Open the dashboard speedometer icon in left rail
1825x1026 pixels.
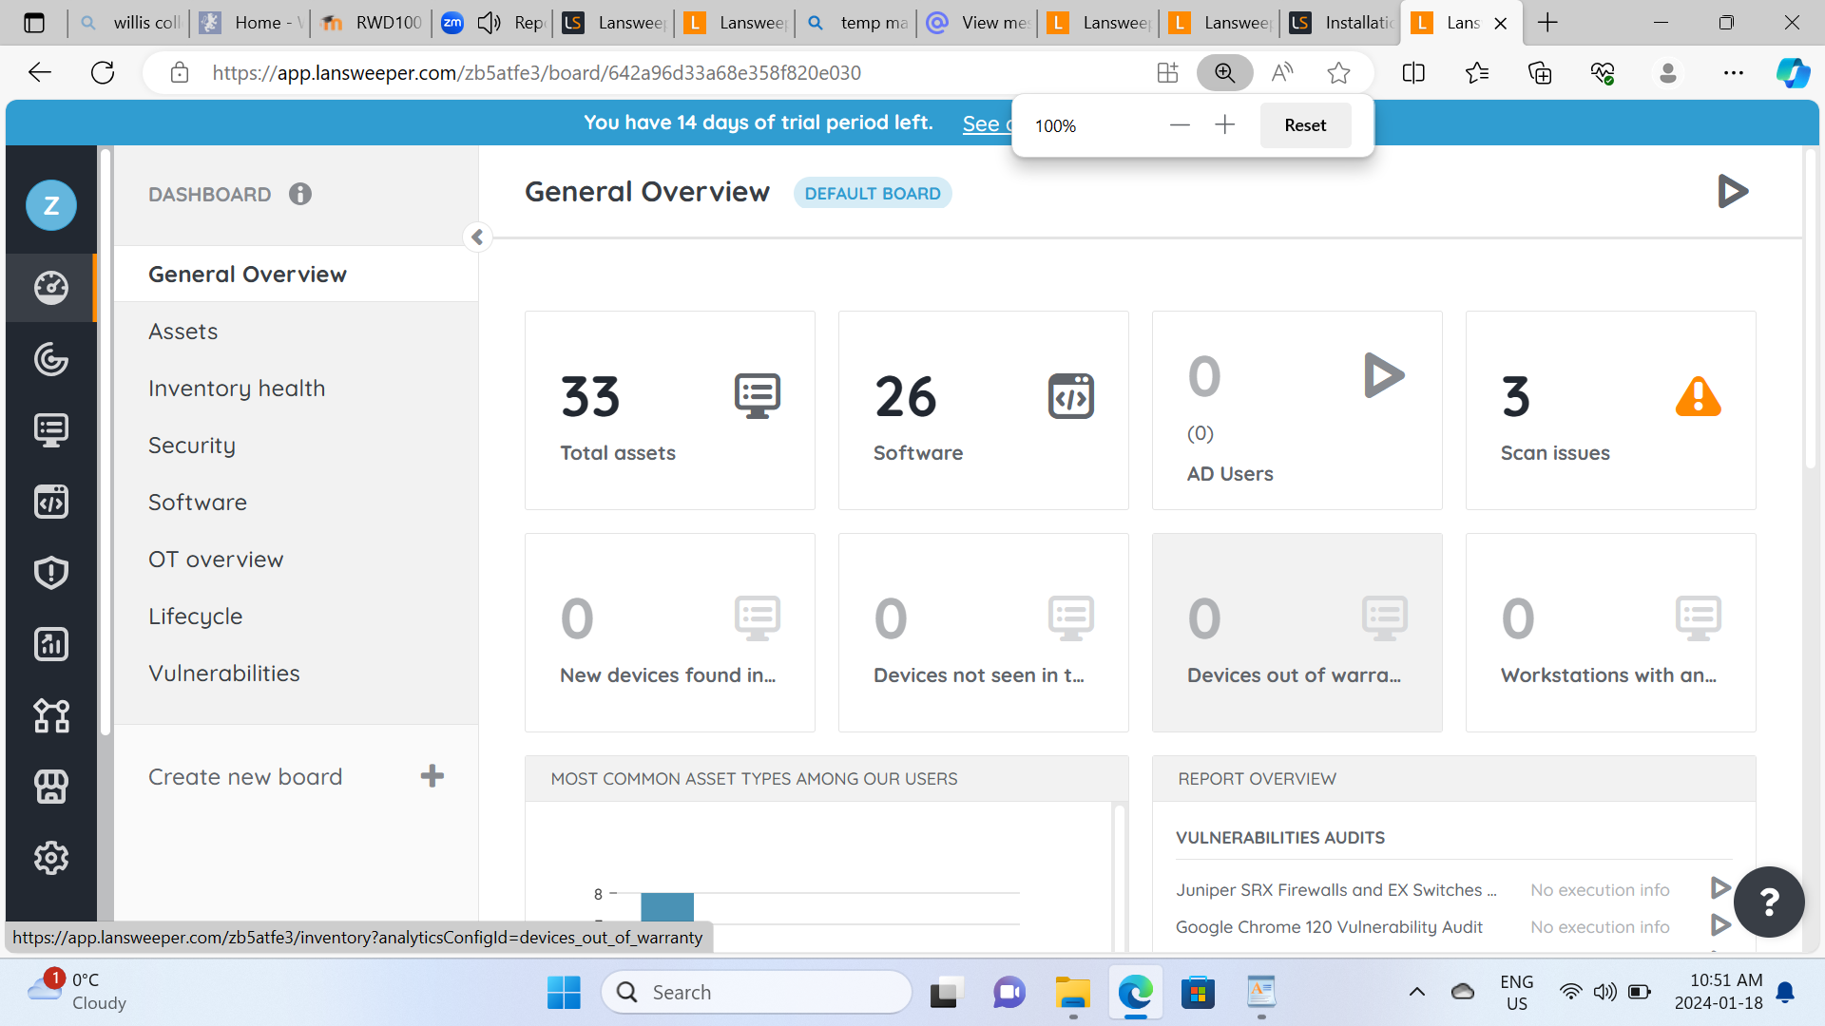[51, 287]
